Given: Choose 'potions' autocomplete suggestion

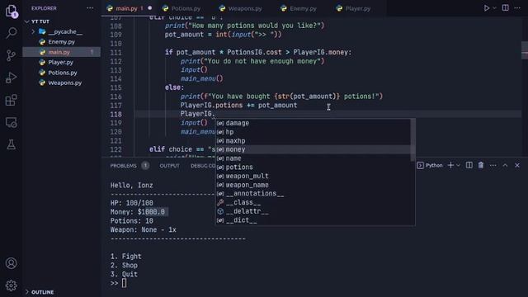Looking at the screenshot, I should coord(313,167).
